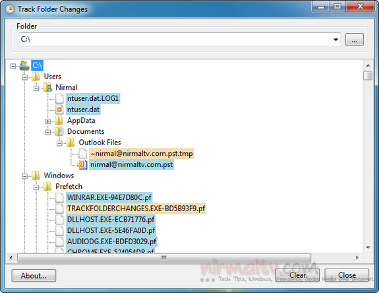Select TRACKFOLDERCHANGES.EXE-BD5B93F9.pf entry

click(x=136, y=209)
